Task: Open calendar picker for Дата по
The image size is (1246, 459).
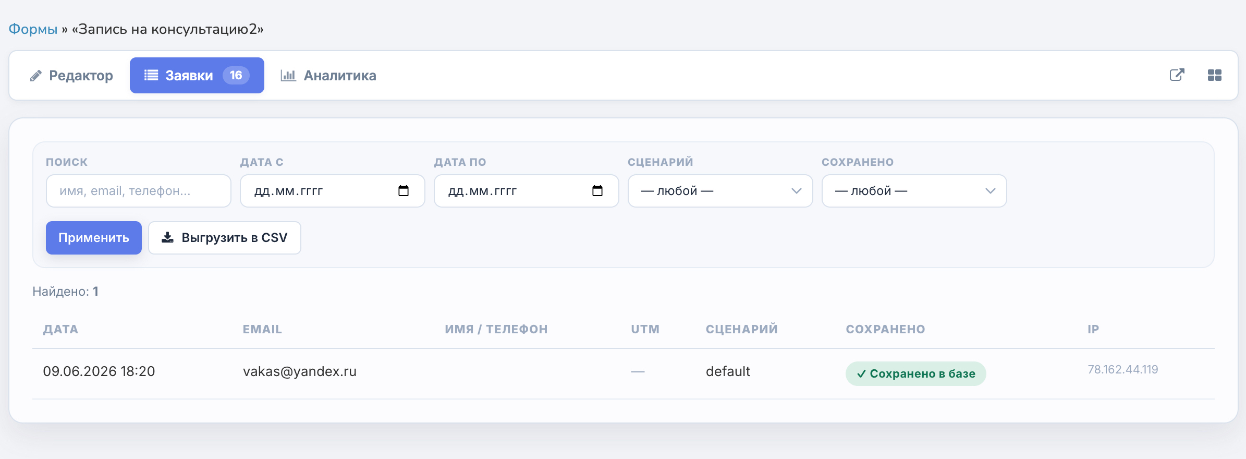Action: click(x=597, y=191)
